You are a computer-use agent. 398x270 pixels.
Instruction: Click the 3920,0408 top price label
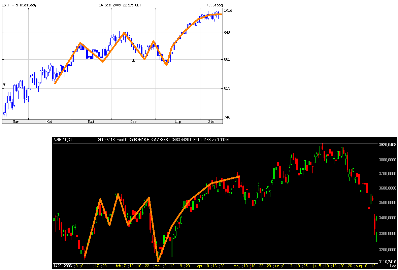[387, 145]
